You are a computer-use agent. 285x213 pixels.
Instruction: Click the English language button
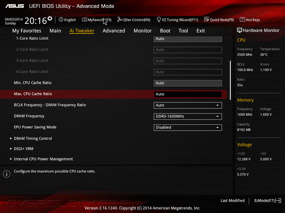pyautogui.click(x=67, y=20)
